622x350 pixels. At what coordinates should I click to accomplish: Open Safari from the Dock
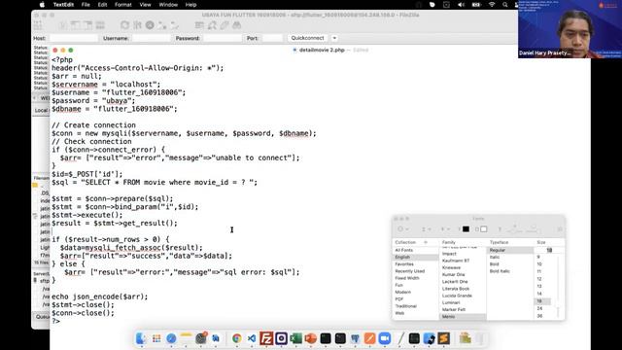pos(171,338)
